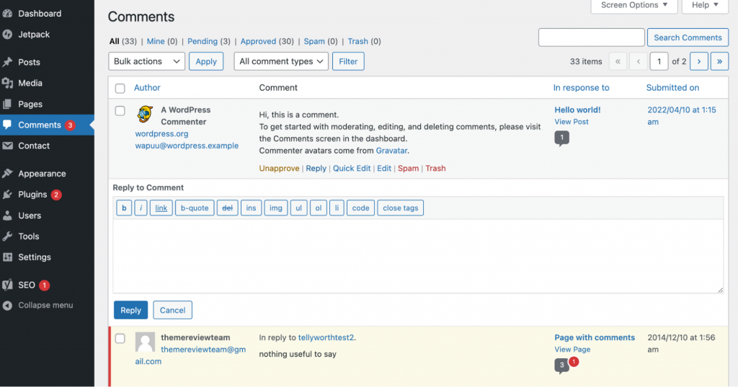Toggle the select-all comments checkbox
This screenshot has height=387, width=738.
click(120, 88)
